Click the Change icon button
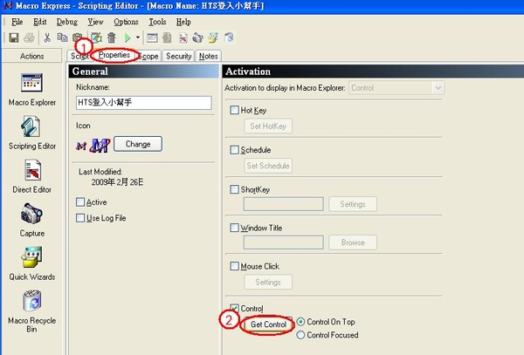The image size is (524, 355). click(138, 144)
